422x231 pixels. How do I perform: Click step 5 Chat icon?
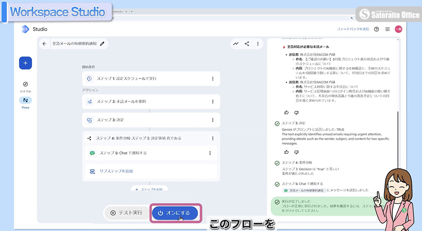[x=92, y=153]
